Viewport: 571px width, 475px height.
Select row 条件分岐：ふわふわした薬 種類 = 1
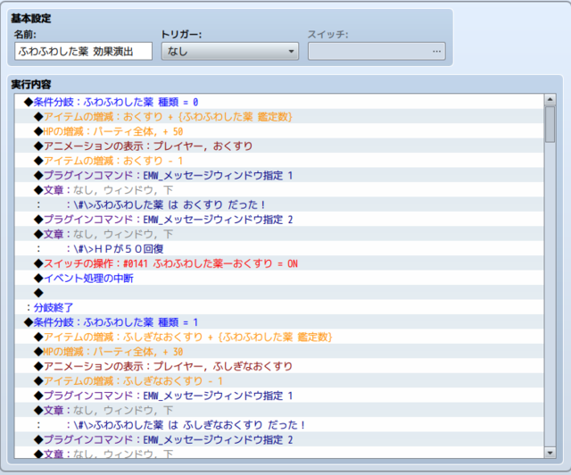click(279, 322)
